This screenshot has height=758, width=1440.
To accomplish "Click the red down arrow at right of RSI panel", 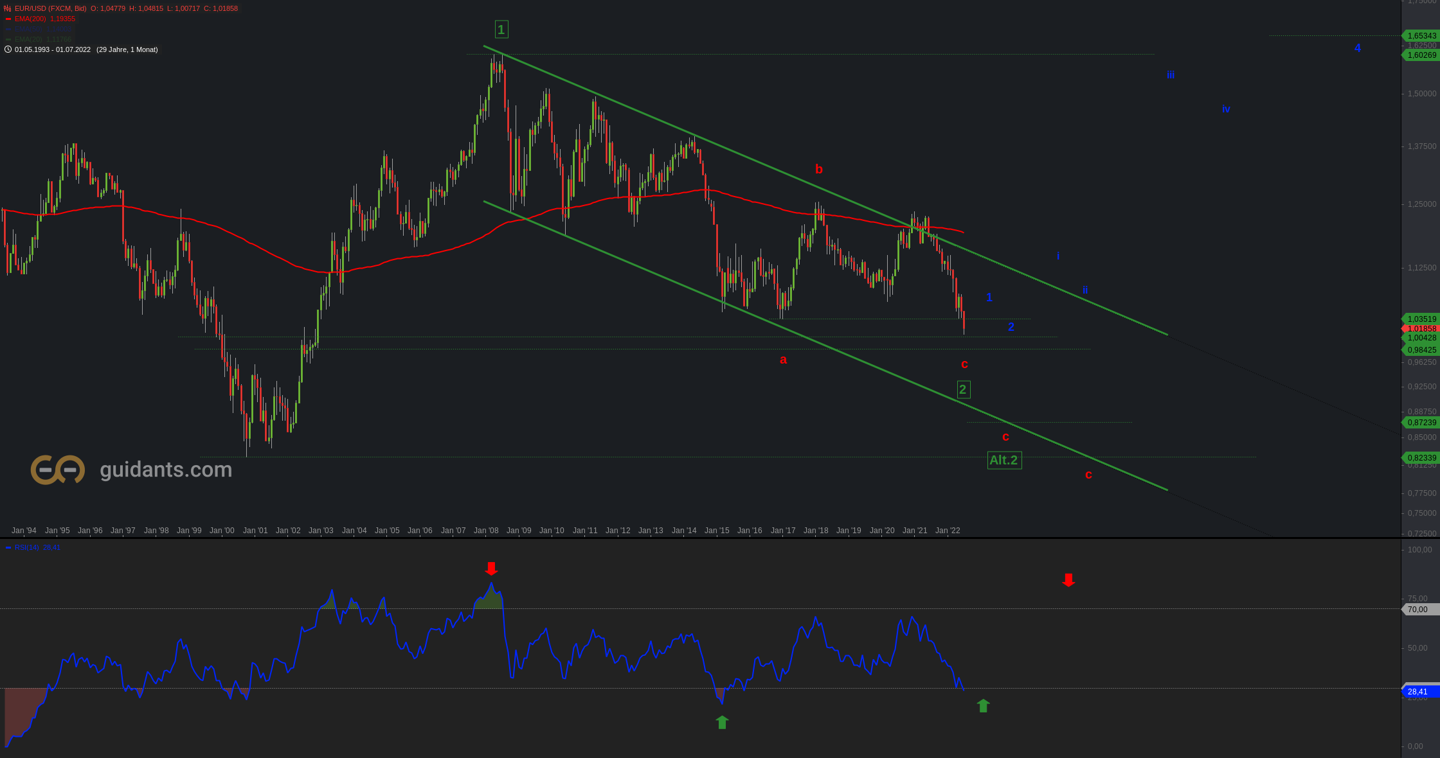I will tap(1068, 580).
